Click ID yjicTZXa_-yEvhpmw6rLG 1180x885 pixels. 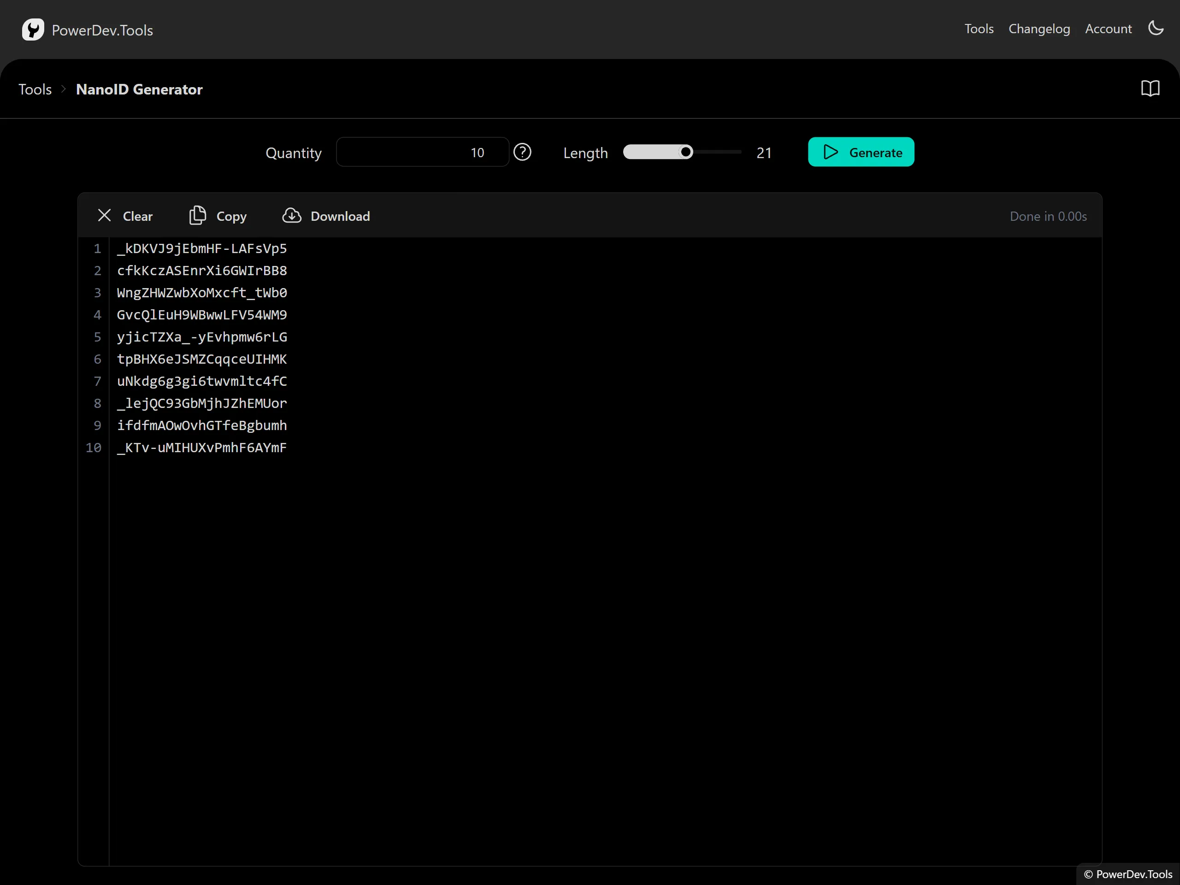(x=201, y=337)
